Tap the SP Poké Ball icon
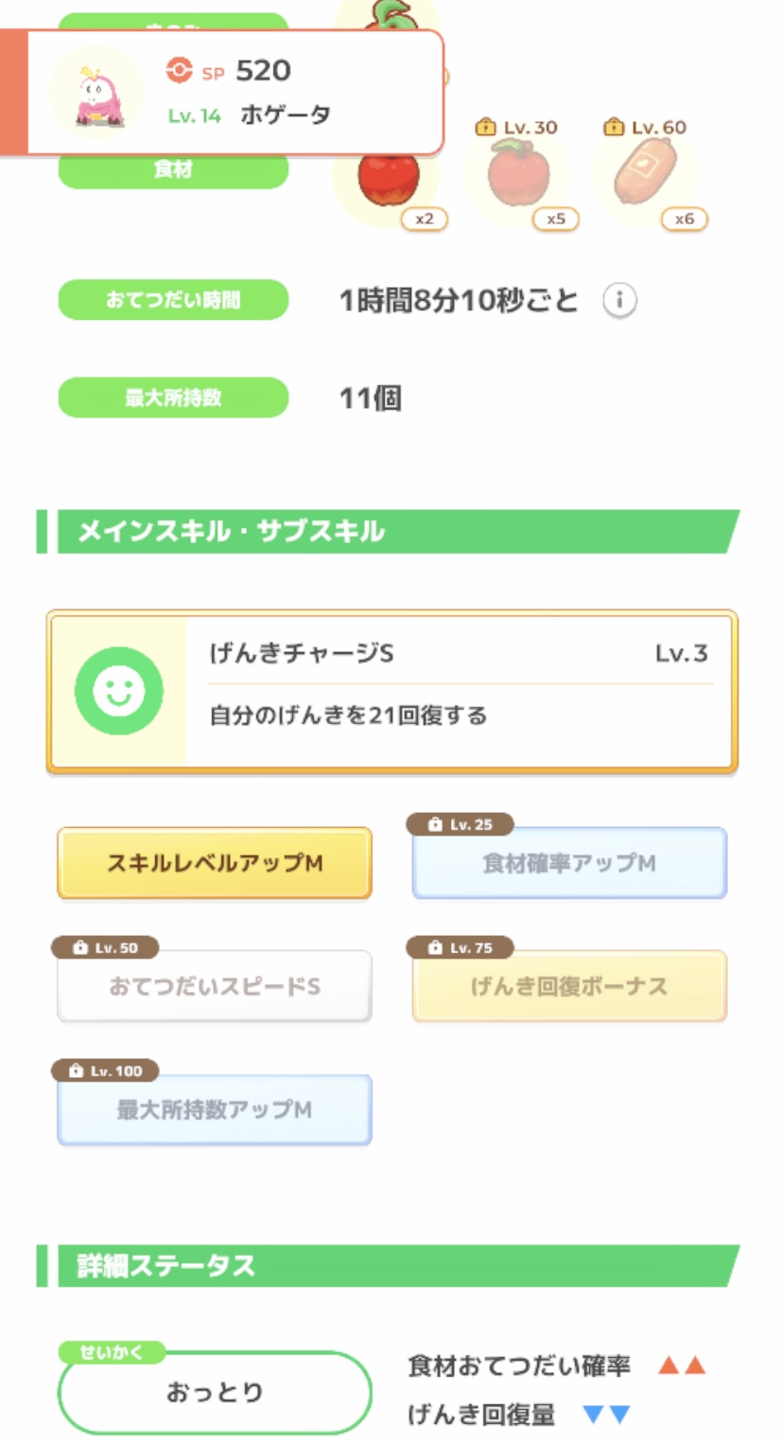The image size is (783, 1444). (178, 70)
